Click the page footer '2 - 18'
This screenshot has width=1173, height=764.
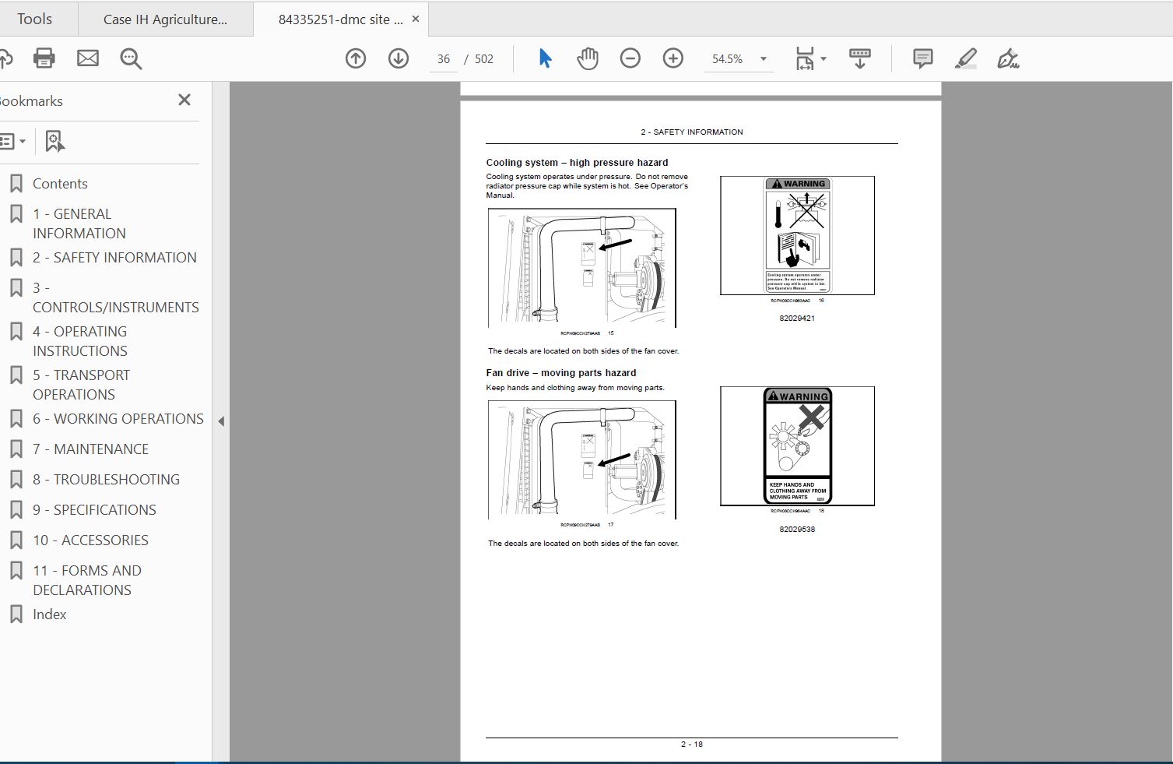(x=692, y=745)
